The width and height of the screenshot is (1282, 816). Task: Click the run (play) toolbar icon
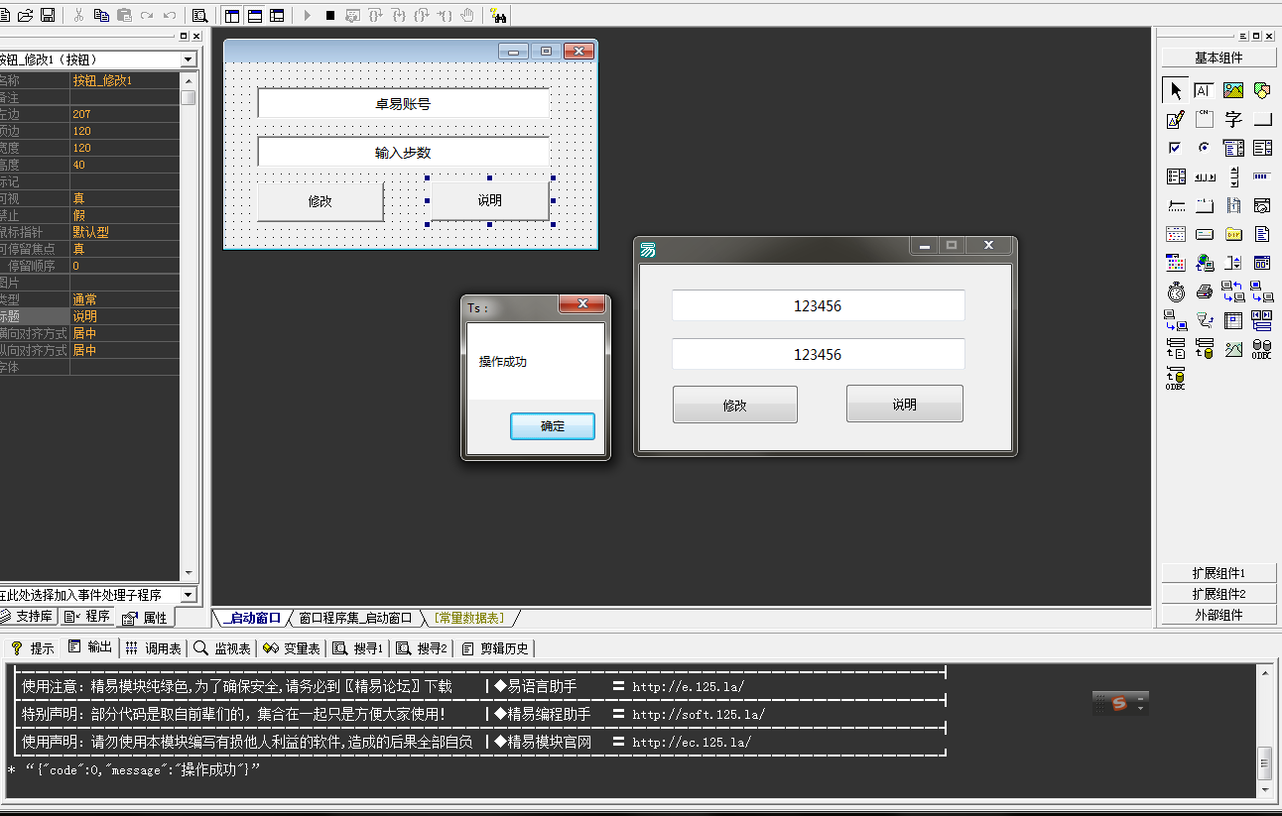[307, 15]
